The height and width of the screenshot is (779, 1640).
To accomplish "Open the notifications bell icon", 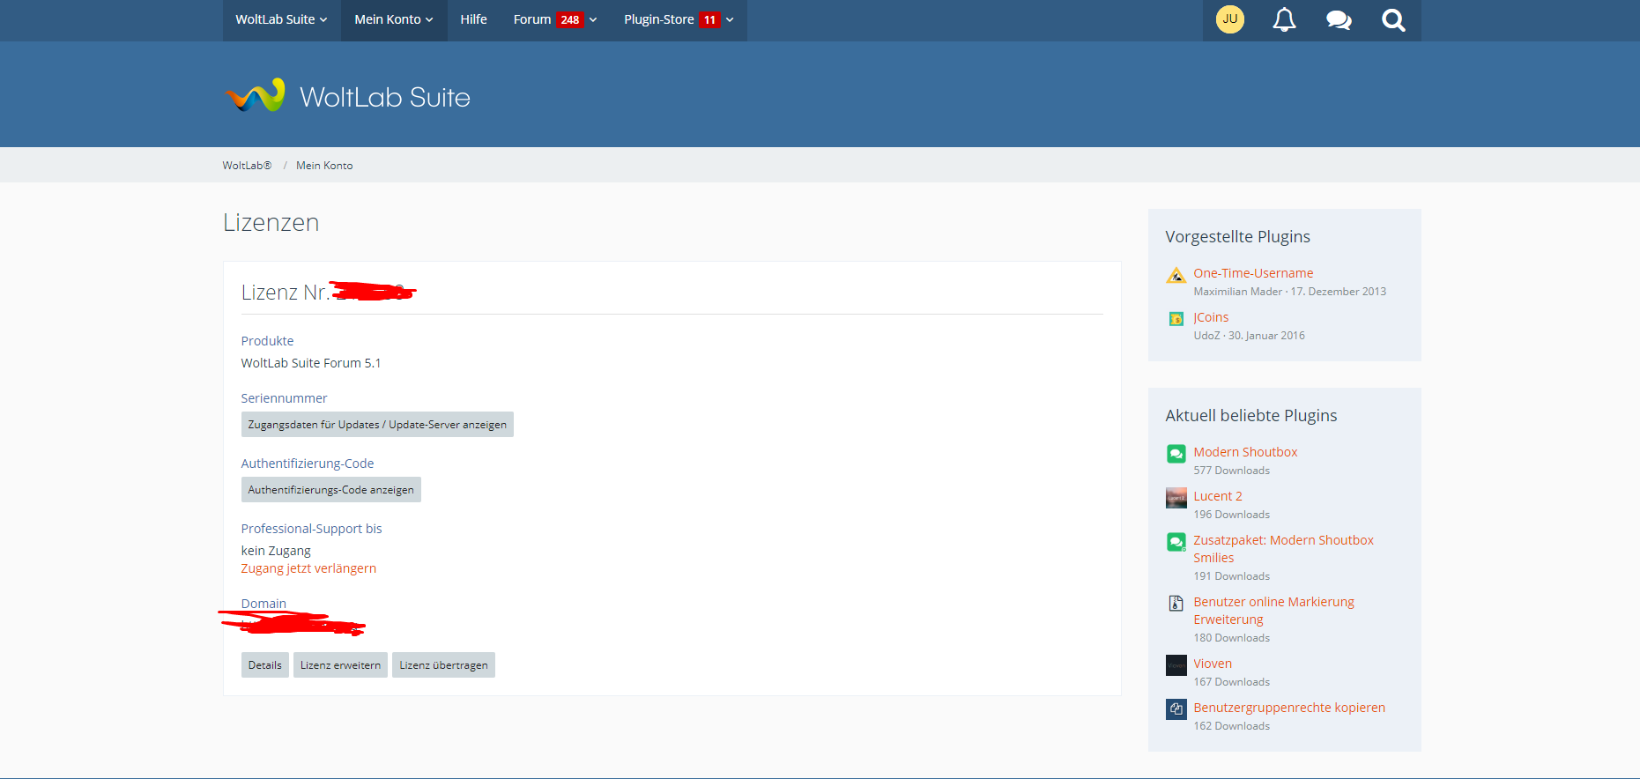I will click(x=1284, y=19).
